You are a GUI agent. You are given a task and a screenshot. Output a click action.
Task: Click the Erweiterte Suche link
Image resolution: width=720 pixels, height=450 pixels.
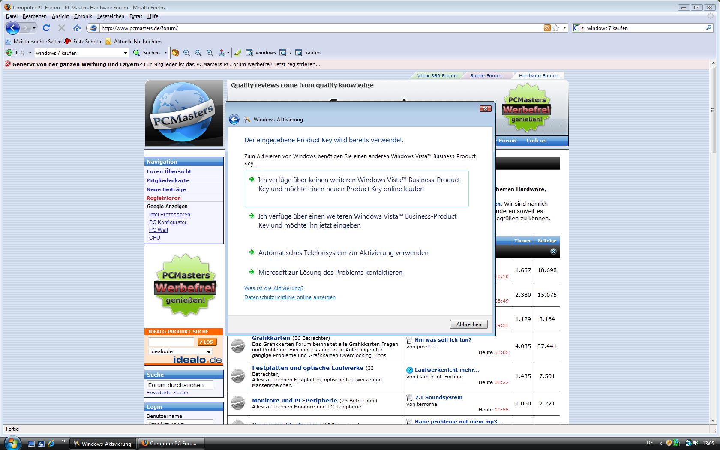tap(167, 393)
